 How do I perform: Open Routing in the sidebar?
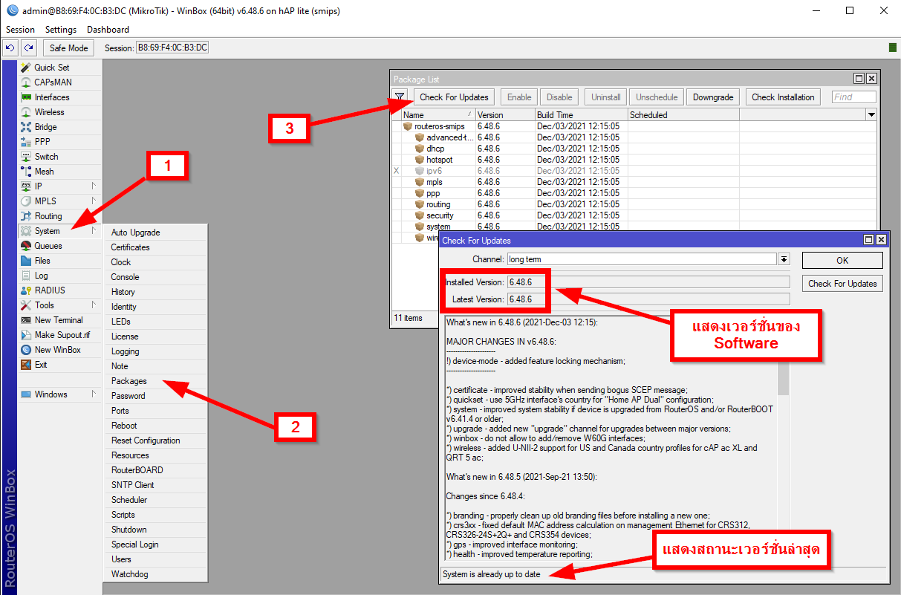(59, 216)
